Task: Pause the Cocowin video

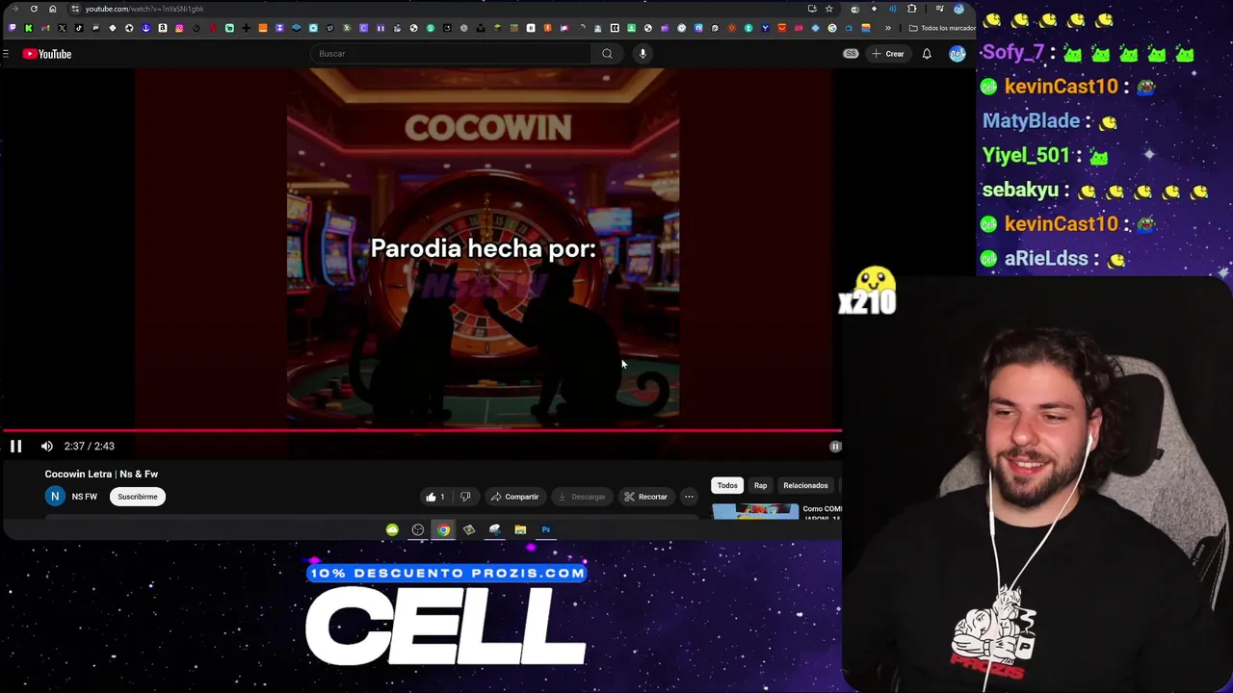Action: click(x=15, y=446)
